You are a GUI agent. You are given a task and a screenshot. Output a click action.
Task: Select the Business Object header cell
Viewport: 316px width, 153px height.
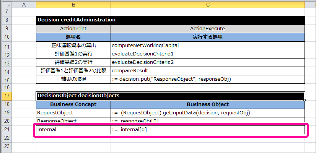(207, 104)
